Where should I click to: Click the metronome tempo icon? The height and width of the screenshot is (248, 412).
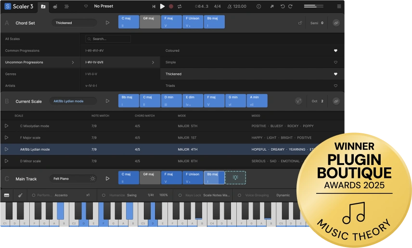pyautogui.click(x=230, y=6)
